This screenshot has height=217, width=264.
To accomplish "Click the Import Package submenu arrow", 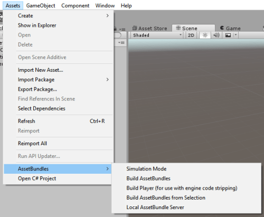I will point(108,80).
